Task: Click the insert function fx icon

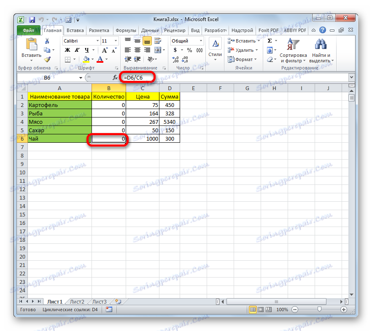Action: pos(115,77)
